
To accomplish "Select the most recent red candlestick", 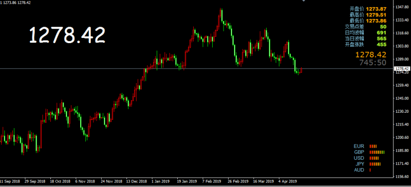I will pos(302,70).
